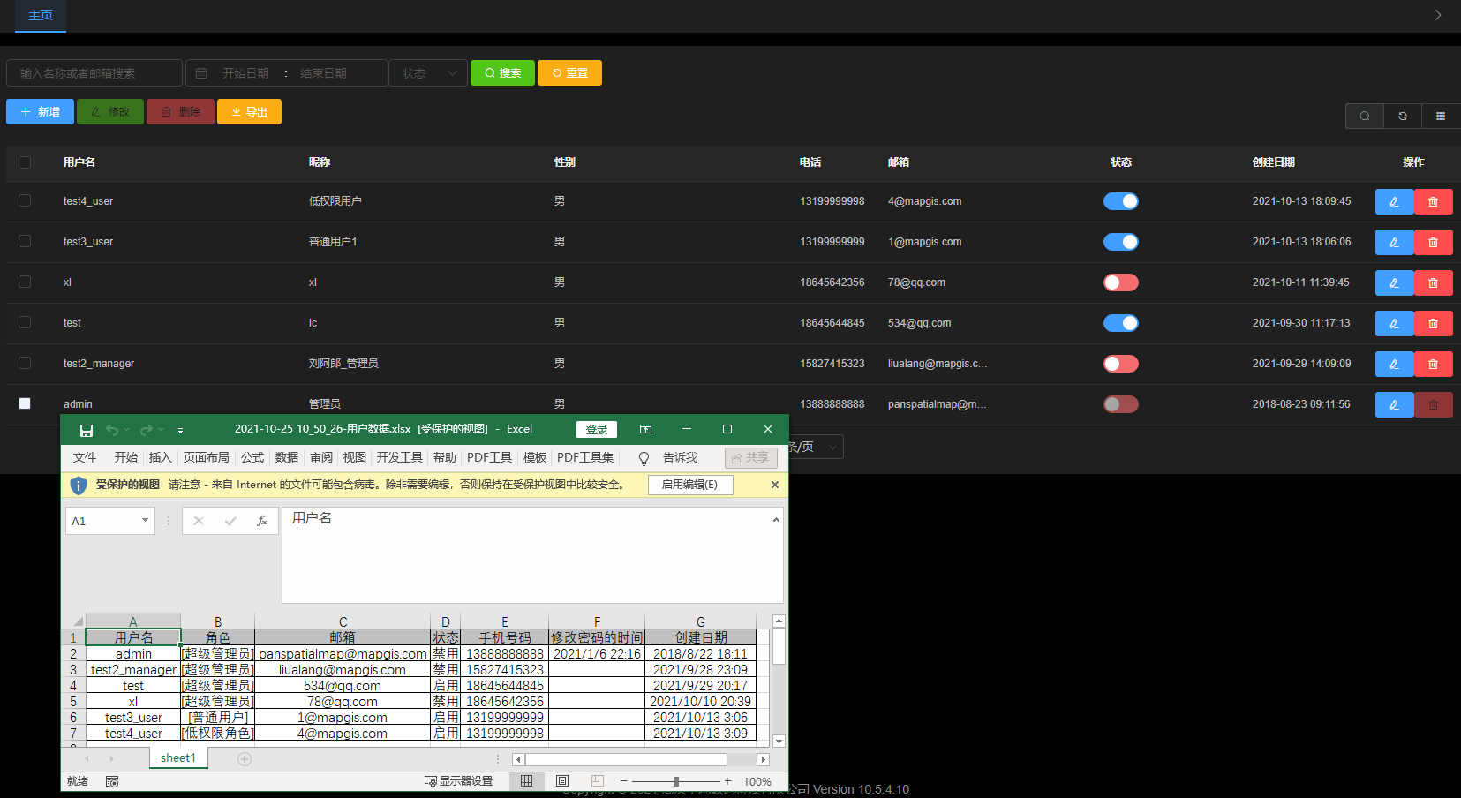1461x798 pixels.
Task: Click the Excel save icon
Action: (x=87, y=430)
